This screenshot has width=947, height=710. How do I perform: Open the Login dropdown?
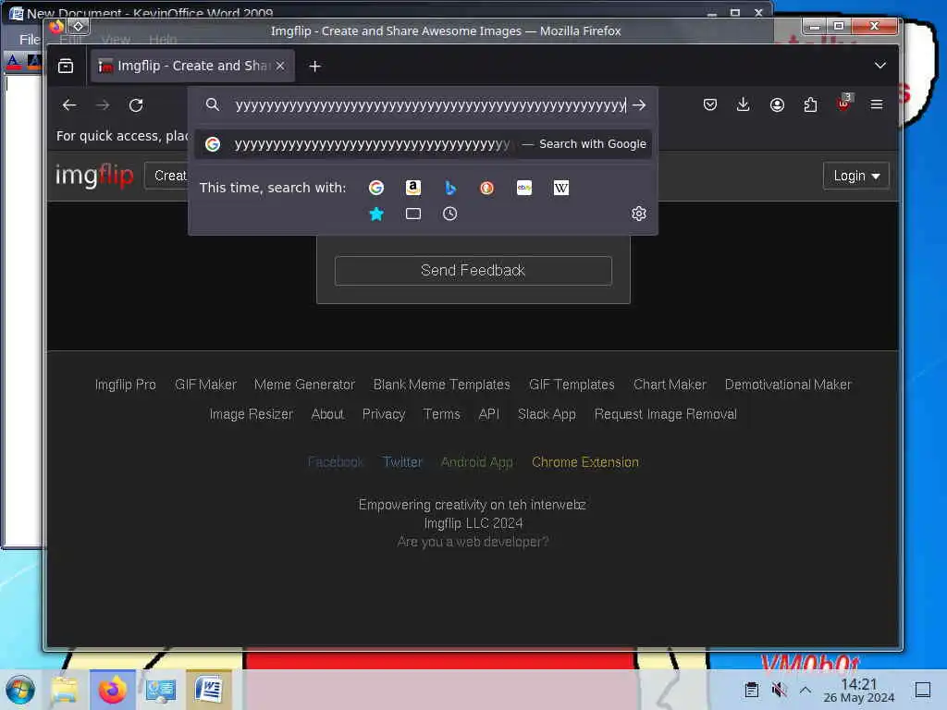855,176
